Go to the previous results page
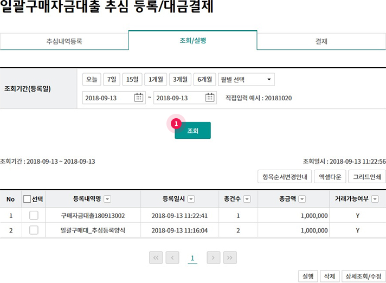 [x=172, y=258]
